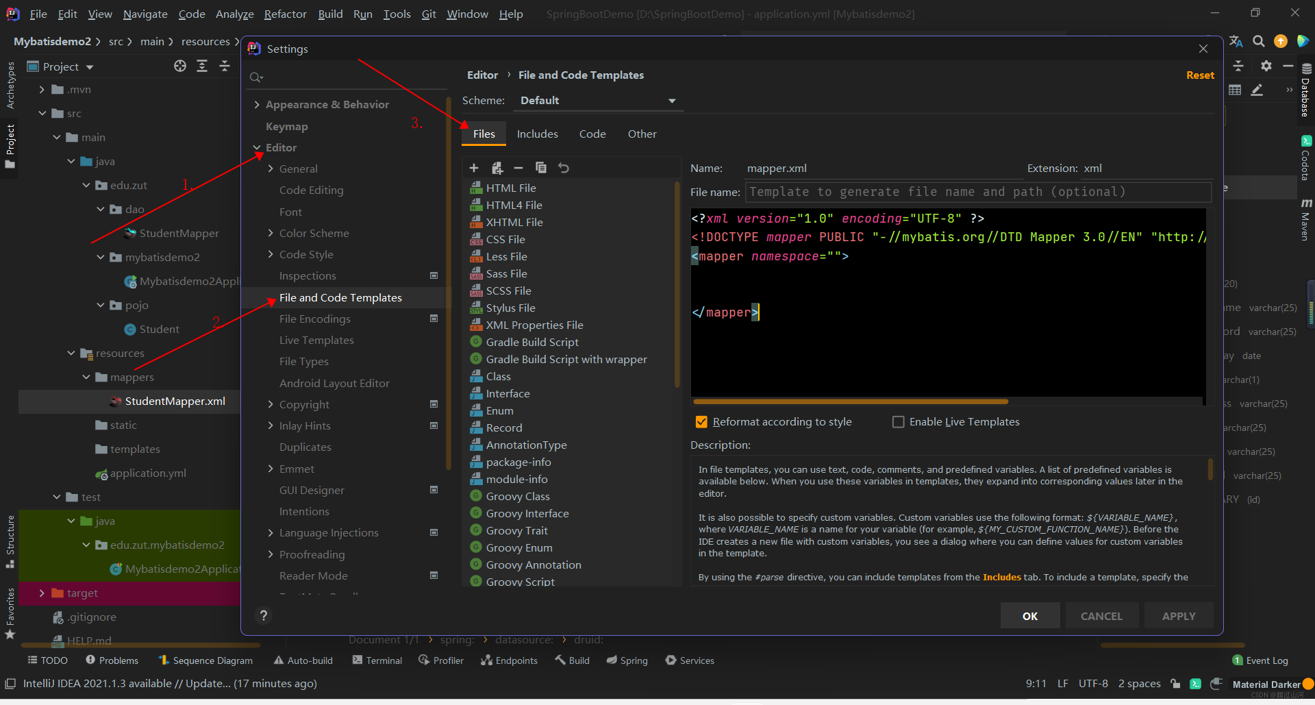Open the Event Log
The image size is (1315, 705).
[x=1260, y=660]
